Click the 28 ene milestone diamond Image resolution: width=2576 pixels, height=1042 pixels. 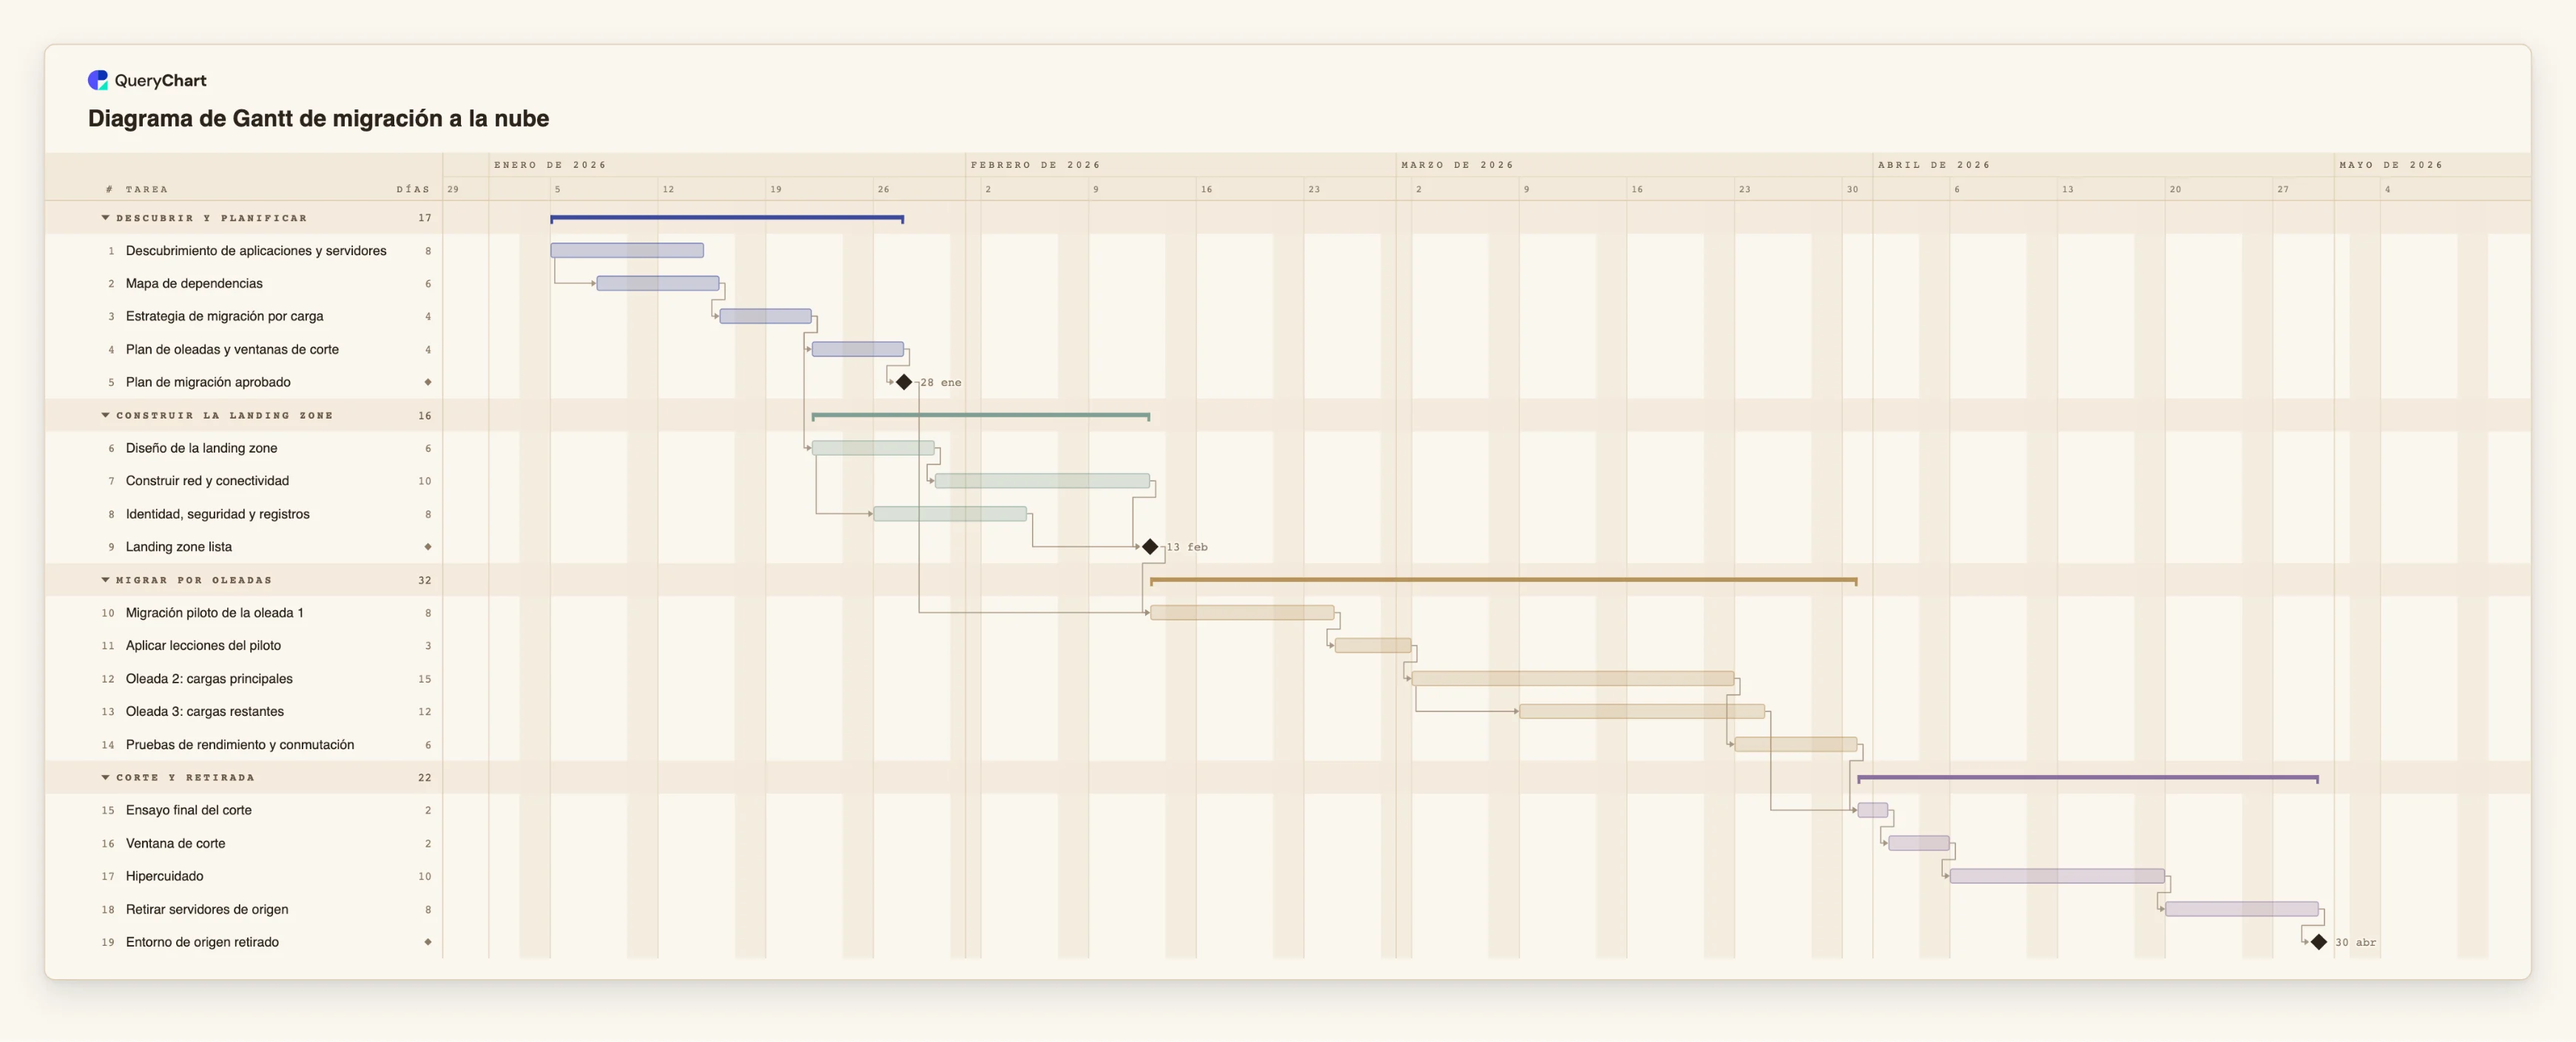[904, 382]
